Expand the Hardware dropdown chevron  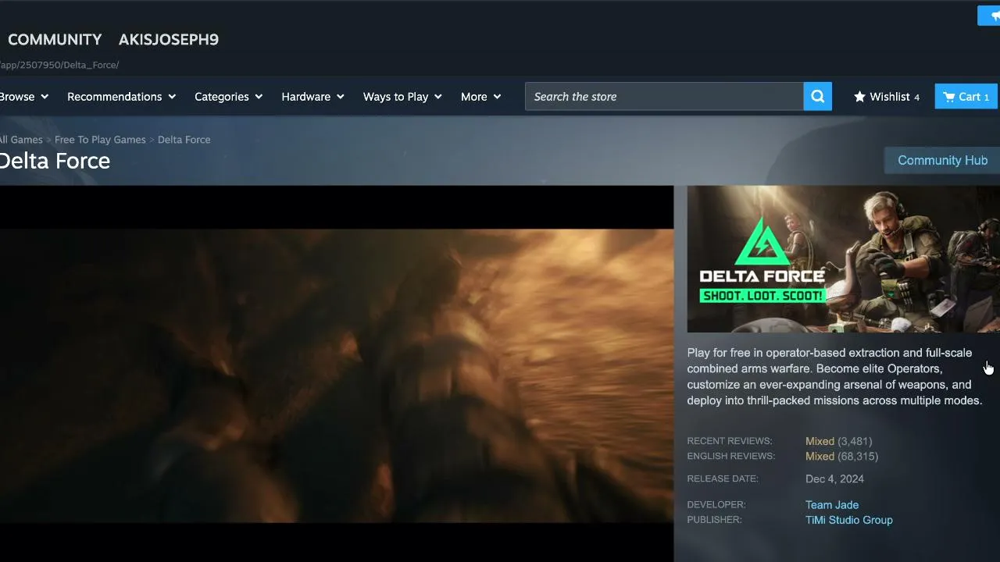340,97
